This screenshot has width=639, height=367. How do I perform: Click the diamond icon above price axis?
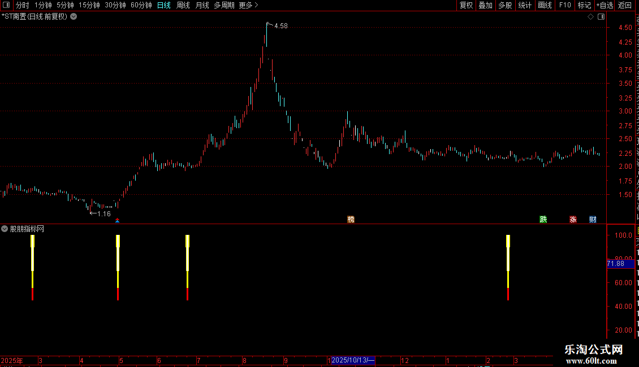(590, 17)
